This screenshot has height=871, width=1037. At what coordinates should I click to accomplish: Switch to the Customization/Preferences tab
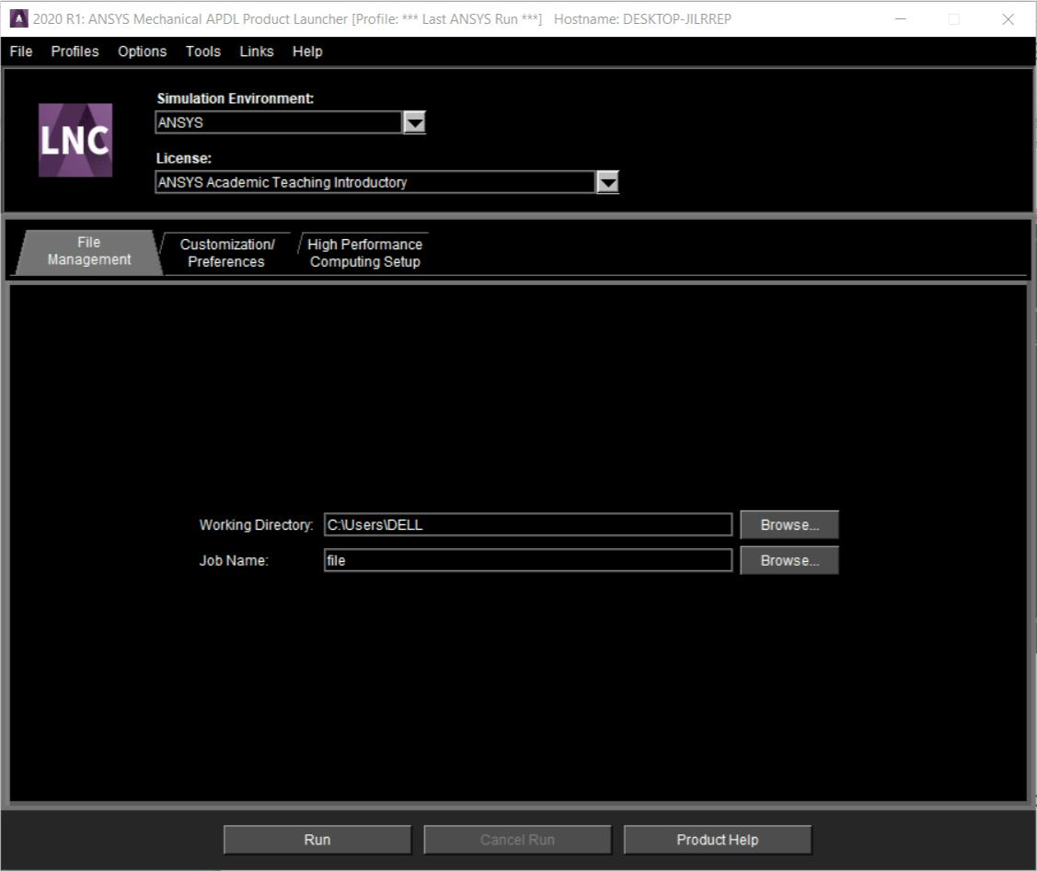pos(226,253)
